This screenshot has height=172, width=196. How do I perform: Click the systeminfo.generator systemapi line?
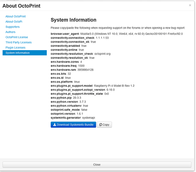(73, 118)
